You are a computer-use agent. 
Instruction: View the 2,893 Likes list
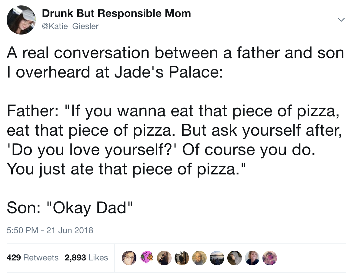86,257
